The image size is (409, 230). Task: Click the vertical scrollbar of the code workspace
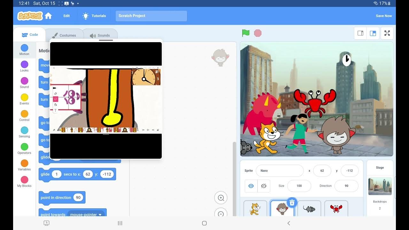(x=234, y=179)
